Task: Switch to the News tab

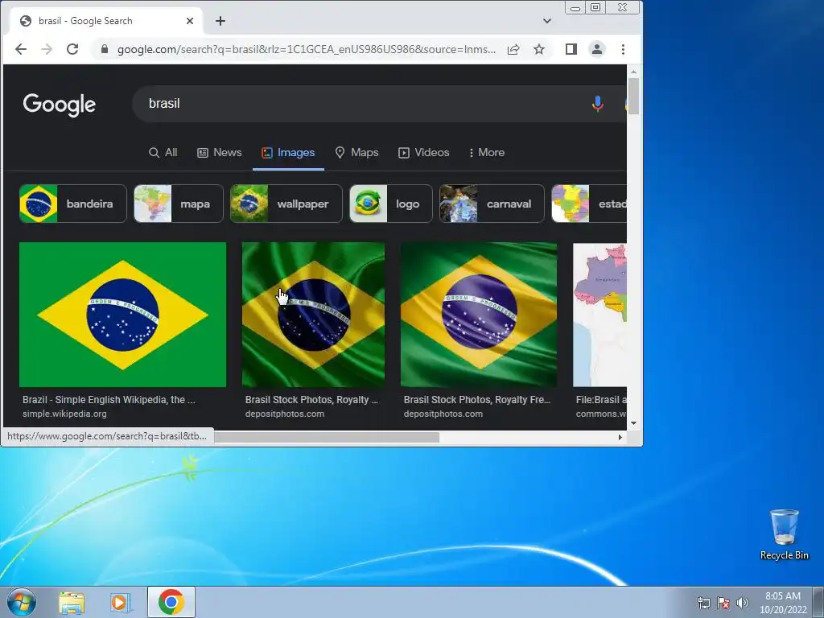Action: pos(219,152)
